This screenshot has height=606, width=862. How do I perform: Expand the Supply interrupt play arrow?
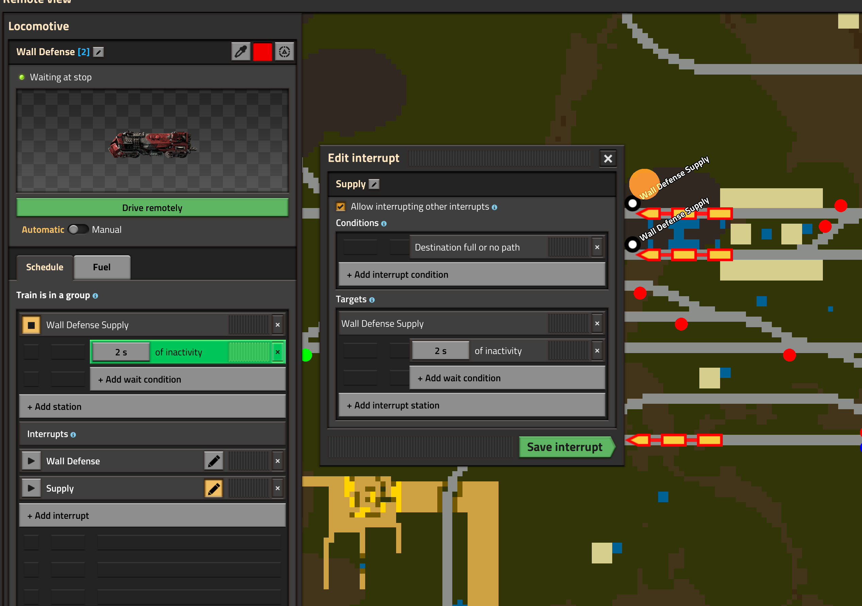31,489
